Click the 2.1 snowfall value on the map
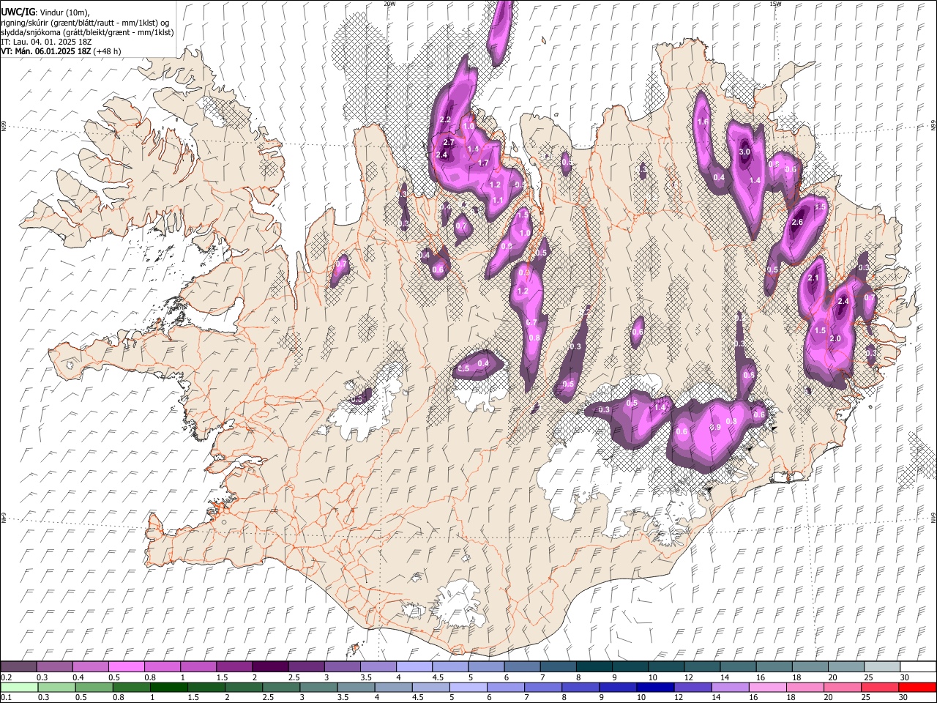This screenshot has width=937, height=703. pyautogui.click(x=813, y=278)
